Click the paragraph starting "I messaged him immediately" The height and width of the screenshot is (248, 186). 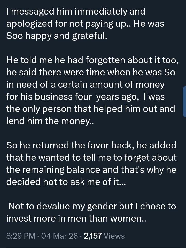click(85, 24)
